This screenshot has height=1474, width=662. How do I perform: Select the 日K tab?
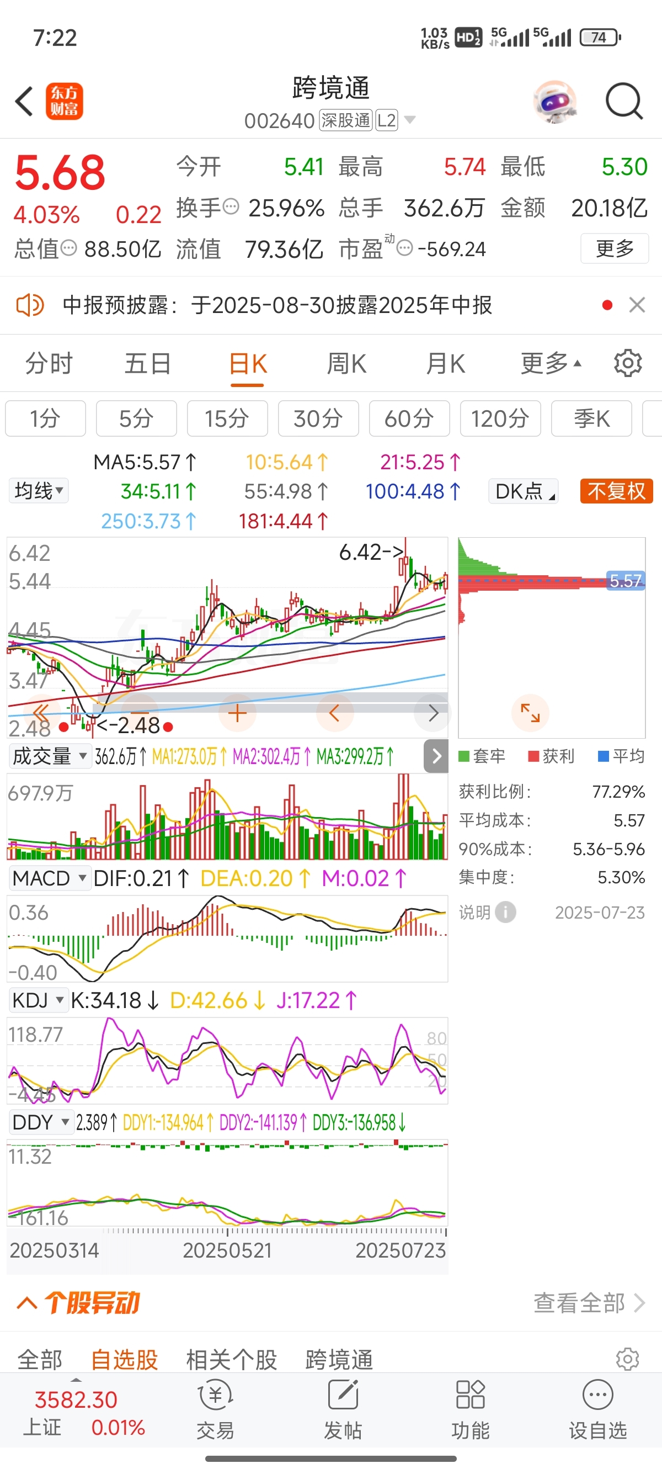pyautogui.click(x=248, y=363)
